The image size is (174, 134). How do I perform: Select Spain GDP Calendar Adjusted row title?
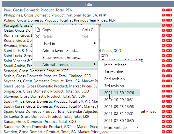(51, 112)
